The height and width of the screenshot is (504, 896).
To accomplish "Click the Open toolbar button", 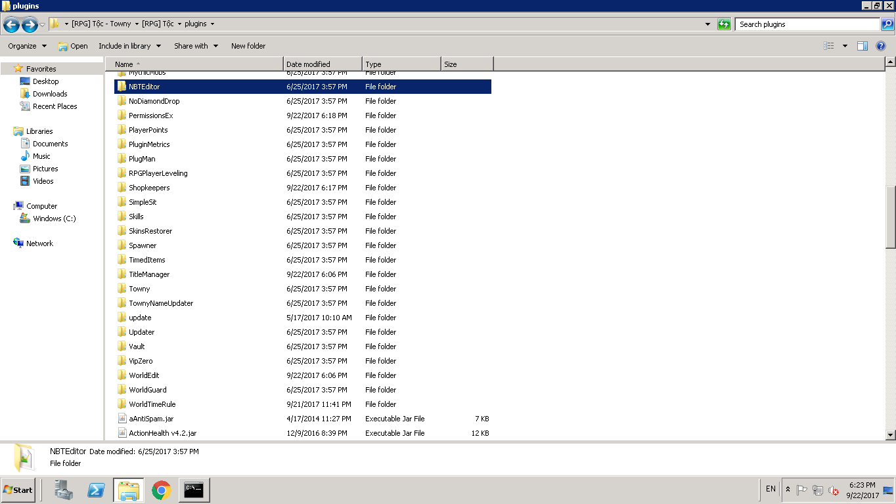I will click(73, 46).
